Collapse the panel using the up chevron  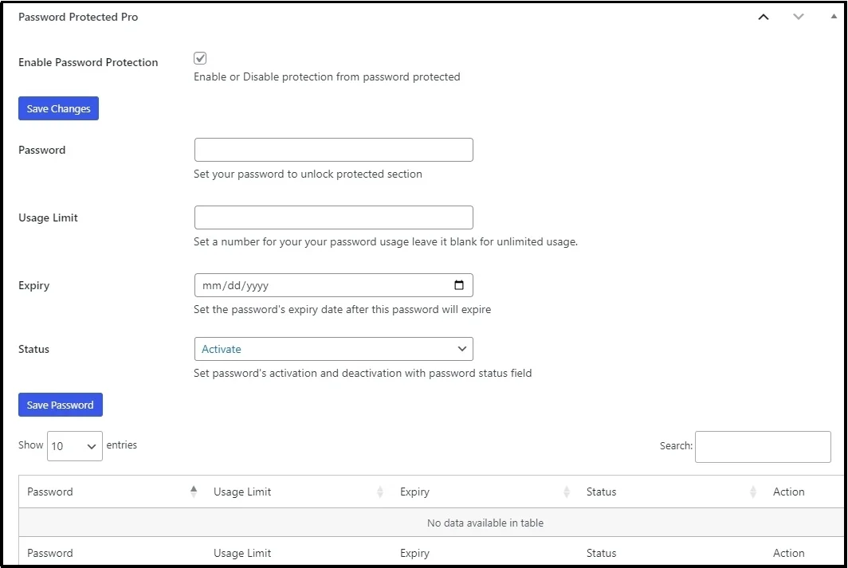[763, 16]
